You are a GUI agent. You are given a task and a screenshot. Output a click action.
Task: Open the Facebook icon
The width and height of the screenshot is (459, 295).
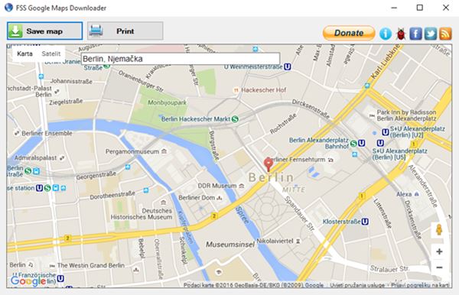click(415, 34)
